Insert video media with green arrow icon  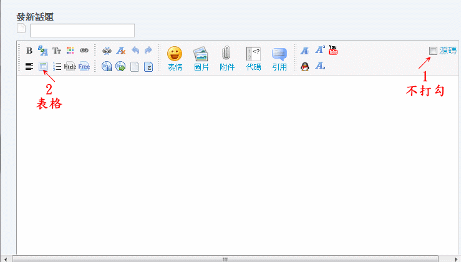(120, 67)
